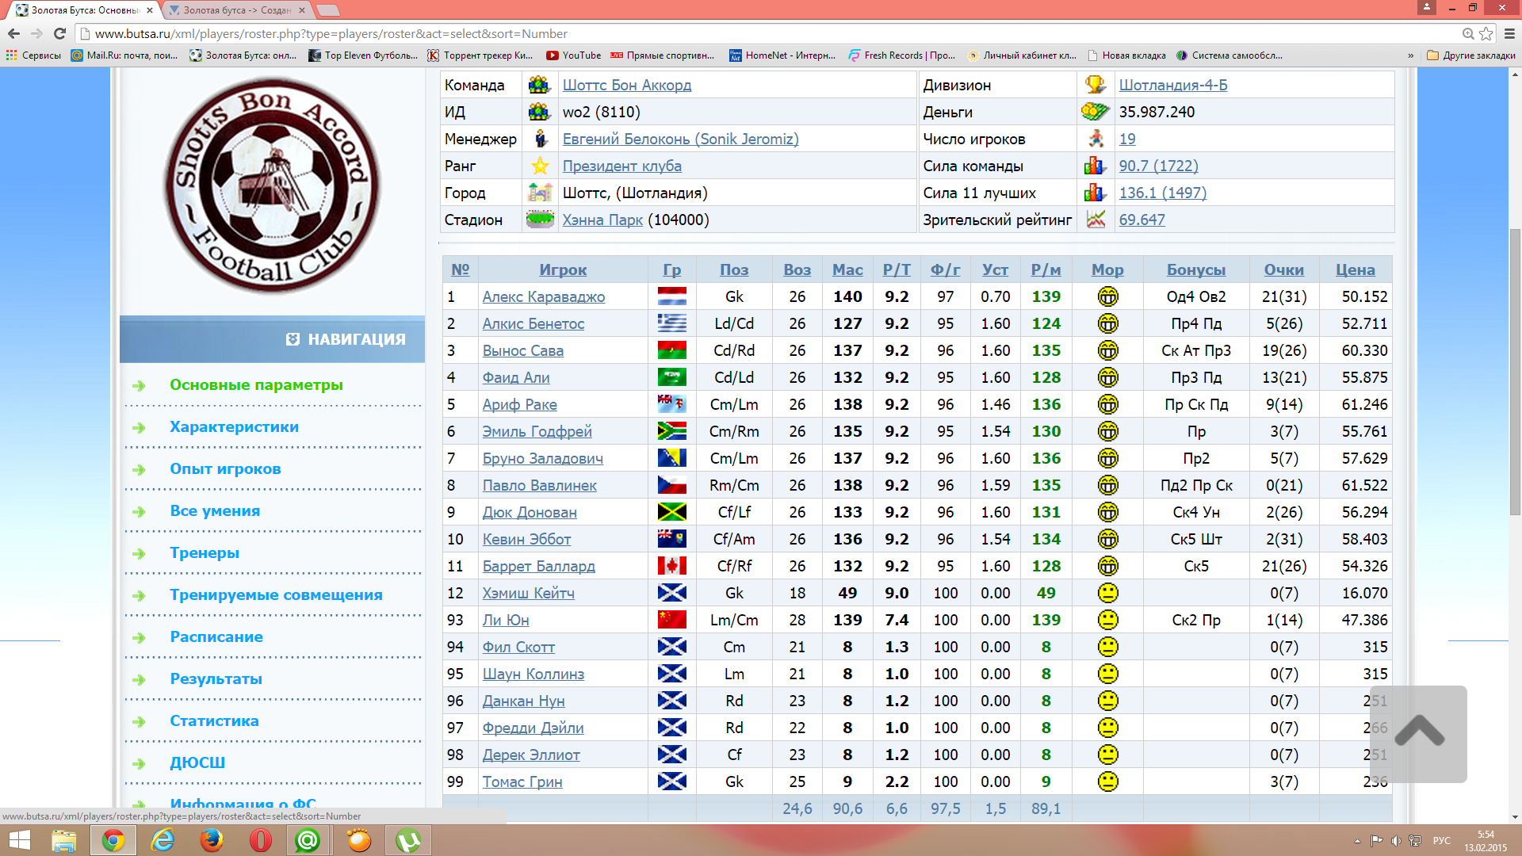Launch Firefox from the taskbar
The width and height of the screenshot is (1522, 856).
pyautogui.click(x=211, y=840)
